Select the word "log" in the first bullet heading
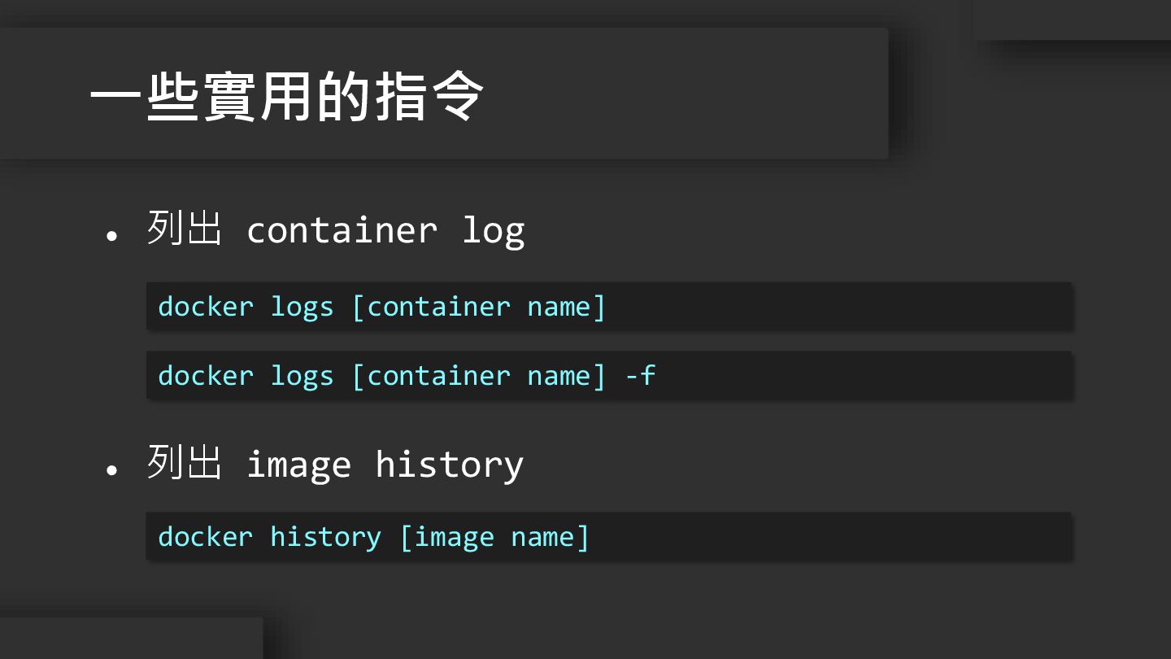Screen dimensions: 1171x659 tap(493, 232)
